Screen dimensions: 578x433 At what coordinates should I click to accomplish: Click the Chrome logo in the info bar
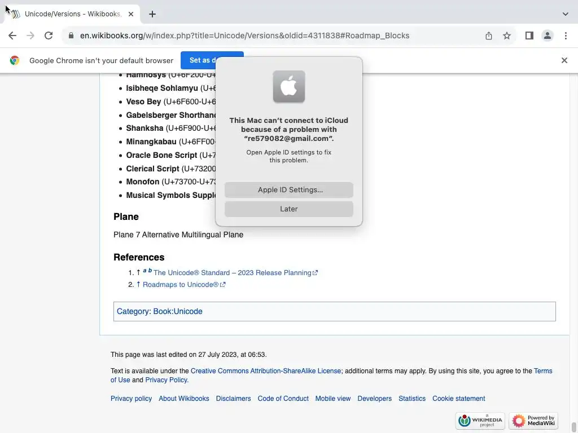point(14,60)
